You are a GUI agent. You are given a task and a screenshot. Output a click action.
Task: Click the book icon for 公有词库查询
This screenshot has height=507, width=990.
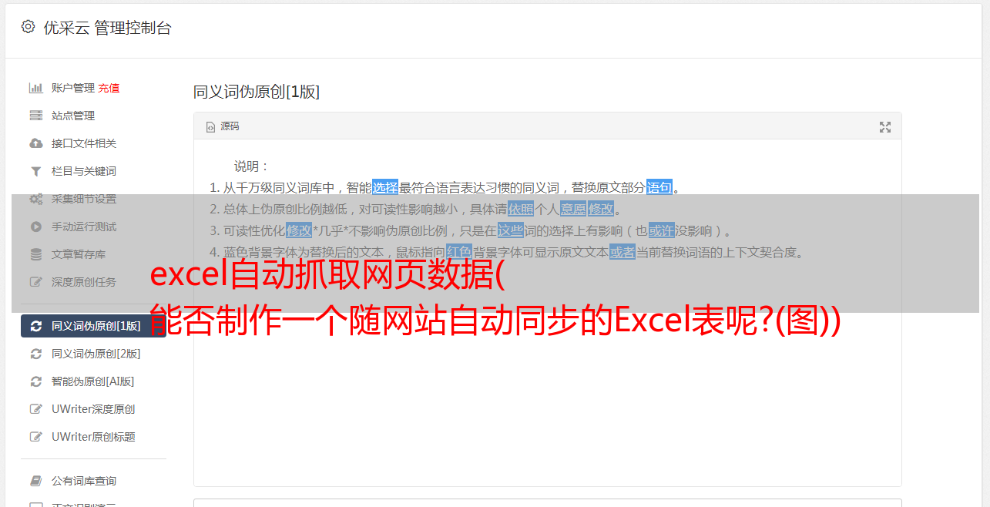pyautogui.click(x=35, y=481)
